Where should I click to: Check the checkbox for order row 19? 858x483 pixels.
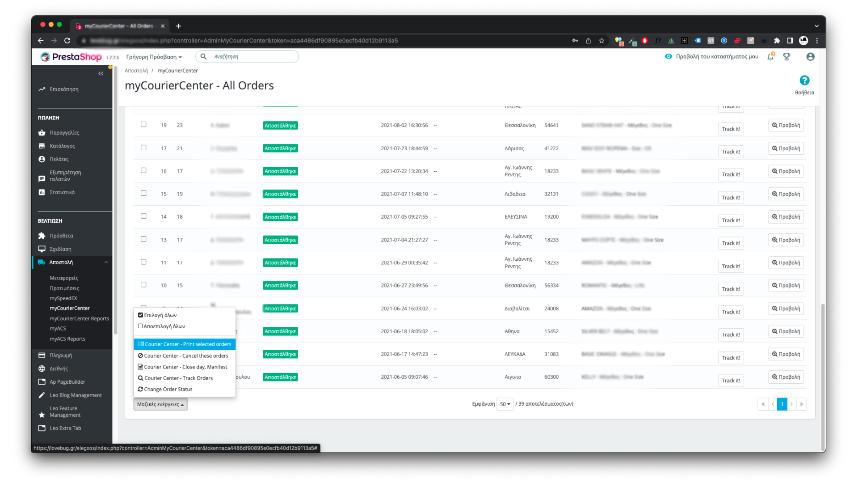click(x=143, y=125)
